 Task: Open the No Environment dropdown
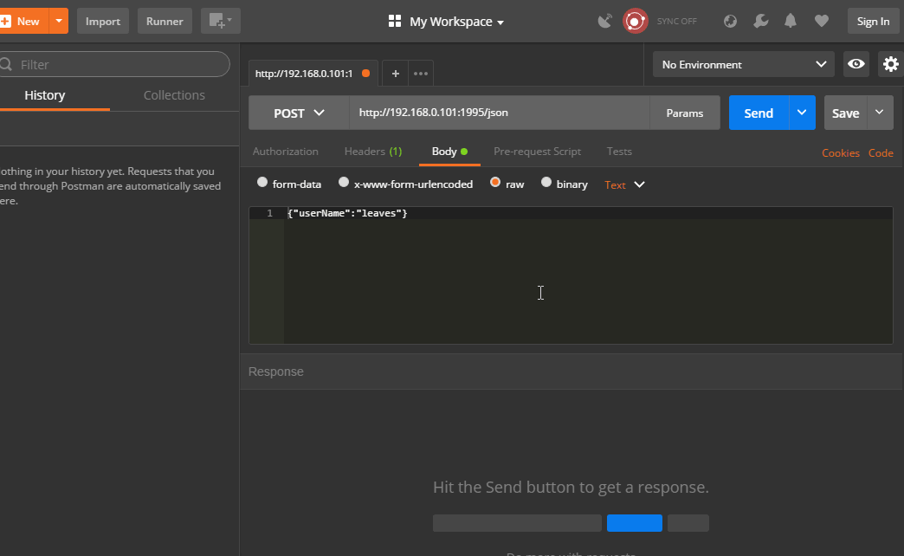[x=743, y=64]
